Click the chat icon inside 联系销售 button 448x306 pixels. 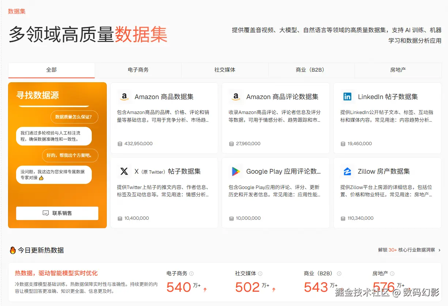pos(46,213)
